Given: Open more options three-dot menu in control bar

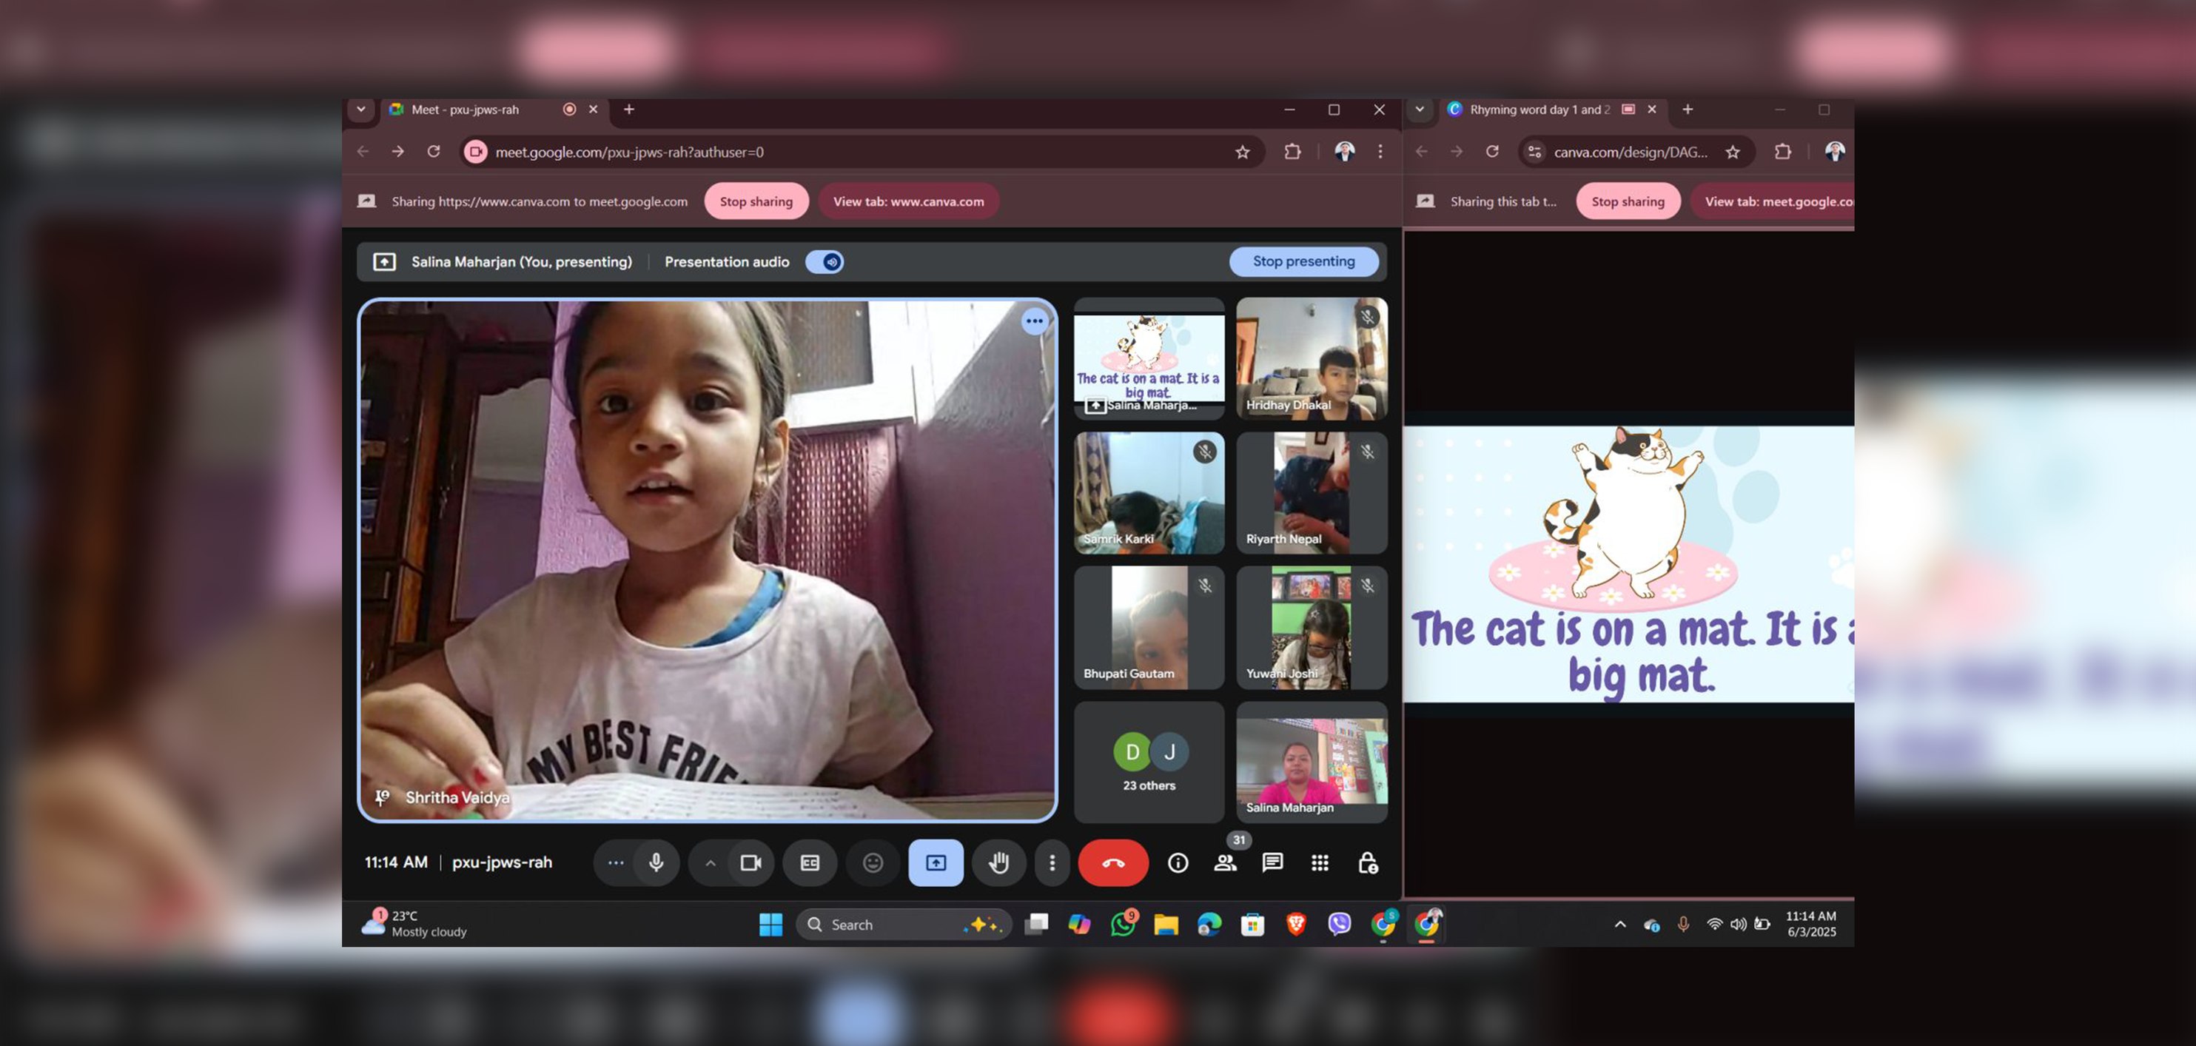Looking at the screenshot, I should tap(1052, 862).
